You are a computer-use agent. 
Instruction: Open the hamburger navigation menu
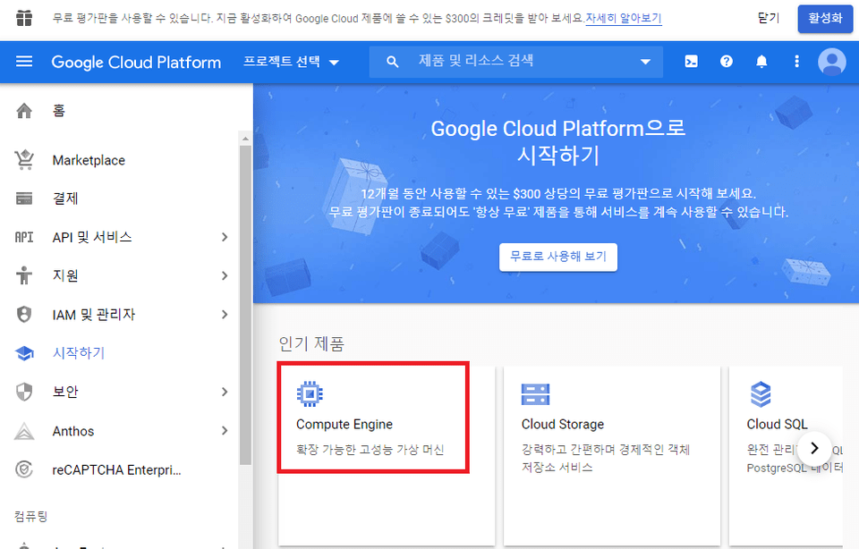(x=24, y=62)
